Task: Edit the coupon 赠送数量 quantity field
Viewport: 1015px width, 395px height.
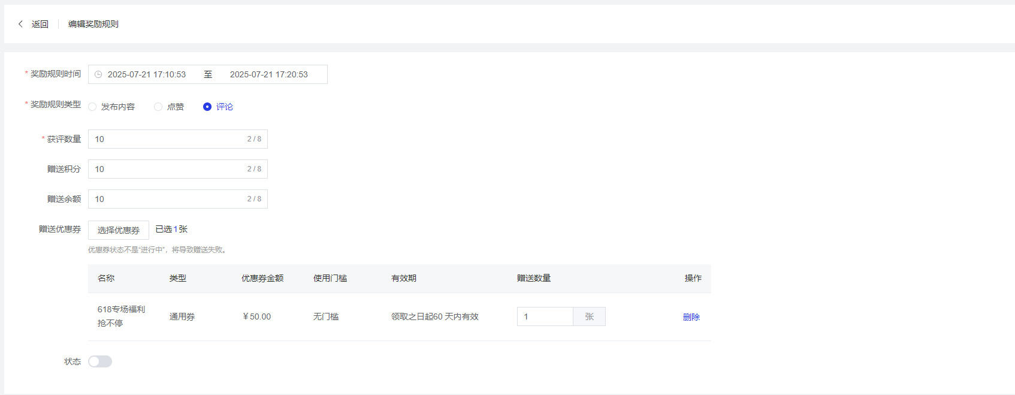Action: [x=545, y=316]
